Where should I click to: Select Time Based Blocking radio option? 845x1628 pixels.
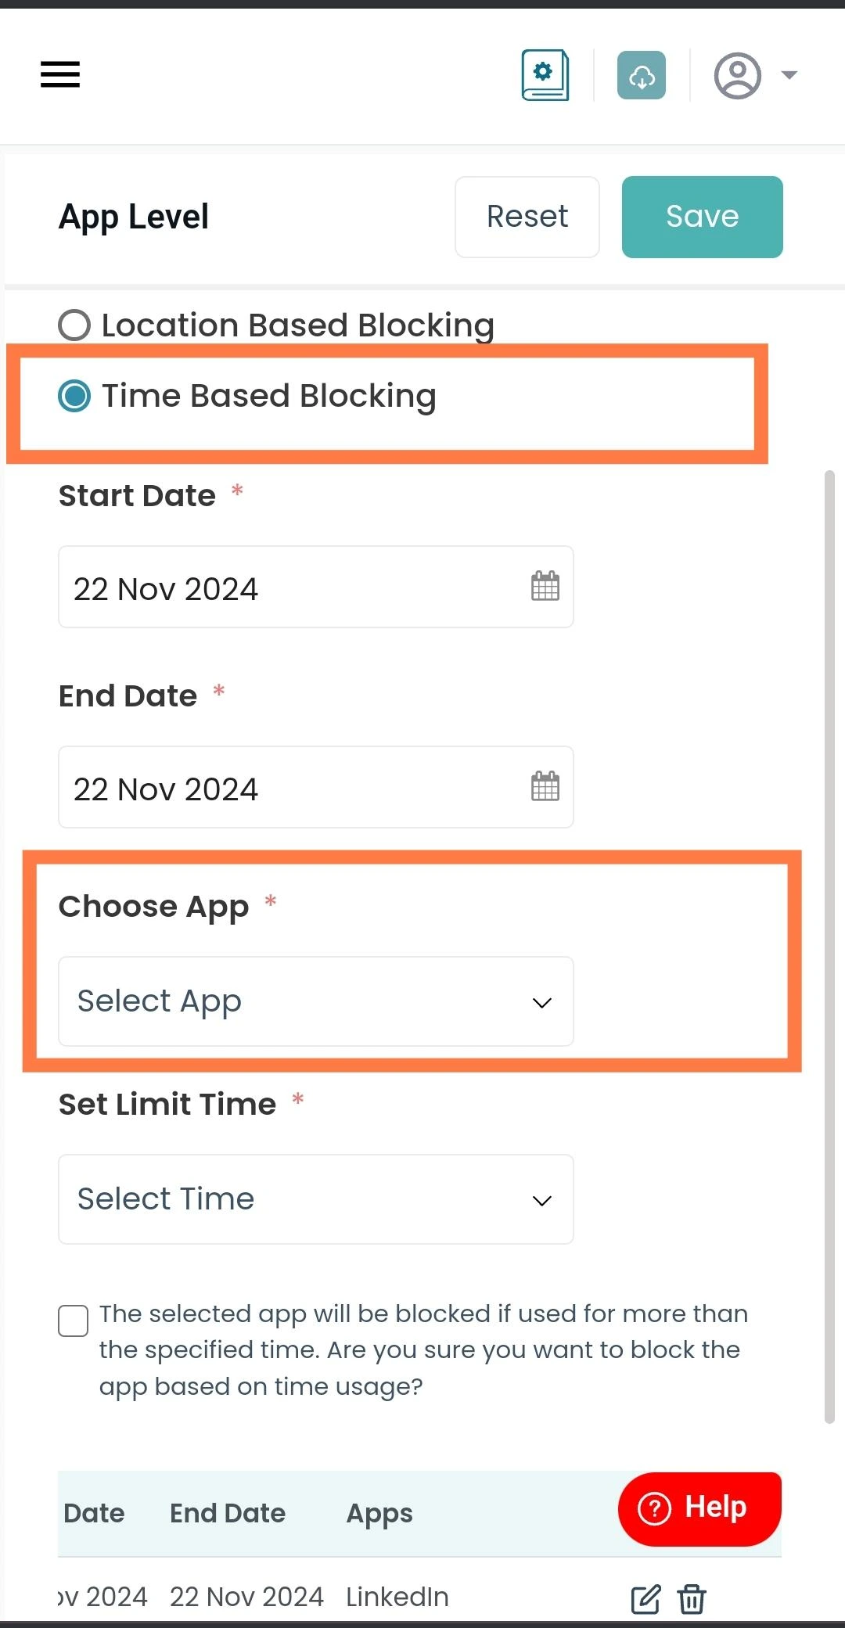pos(74,396)
